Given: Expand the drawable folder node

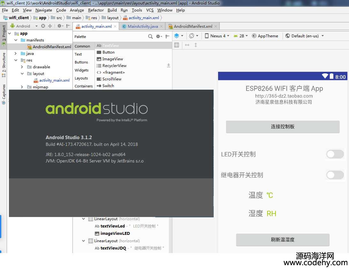Looking at the screenshot, I should [22, 67].
